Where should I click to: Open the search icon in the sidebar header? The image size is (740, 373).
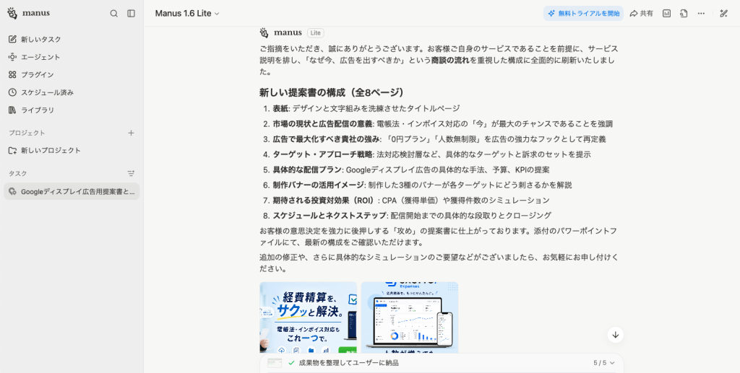point(113,14)
